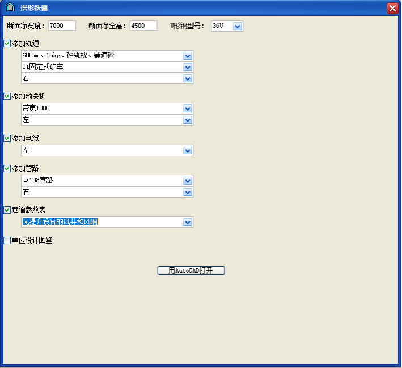Expand the 600mm、15kg track type dropdown
The height and width of the screenshot is (368, 402).
click(x=188, y=56)
